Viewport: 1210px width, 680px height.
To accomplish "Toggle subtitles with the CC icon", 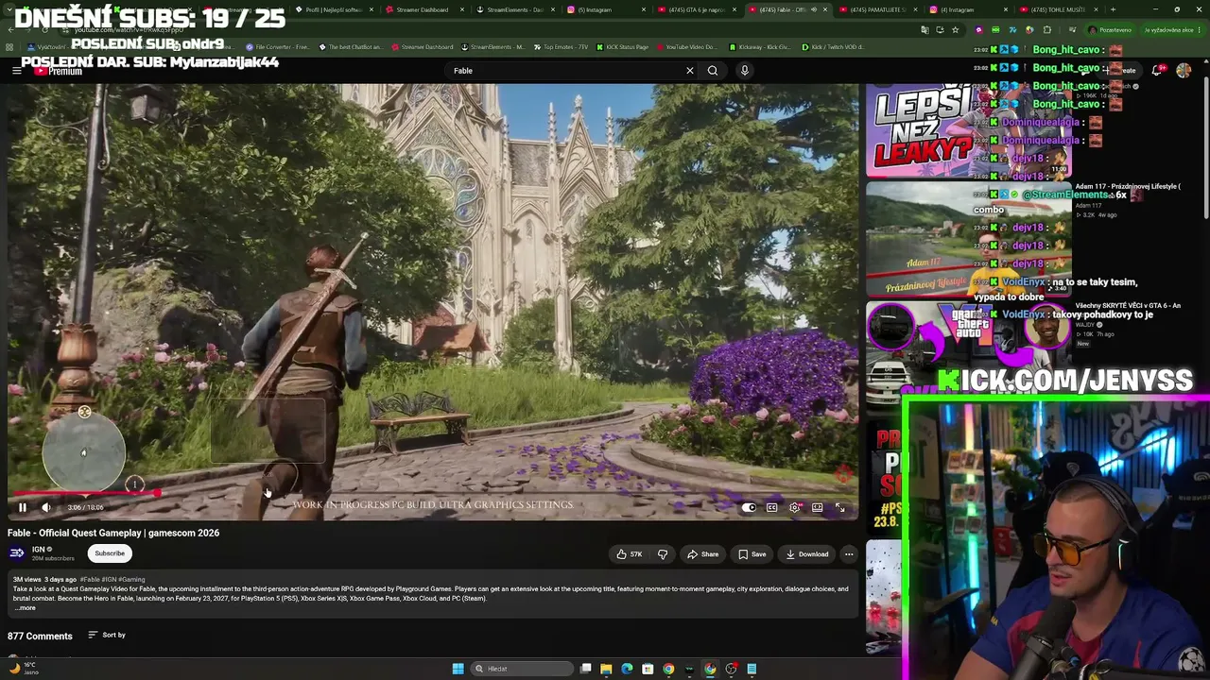I will (771, 507).
